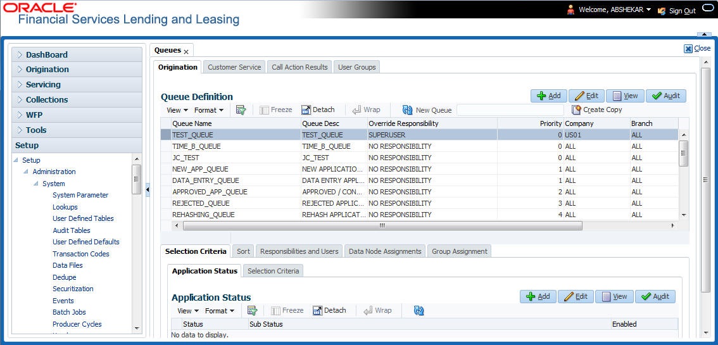718x345 pixels.
Task: Click the user avatar icon beside Welcome
Action: point(571,9)
